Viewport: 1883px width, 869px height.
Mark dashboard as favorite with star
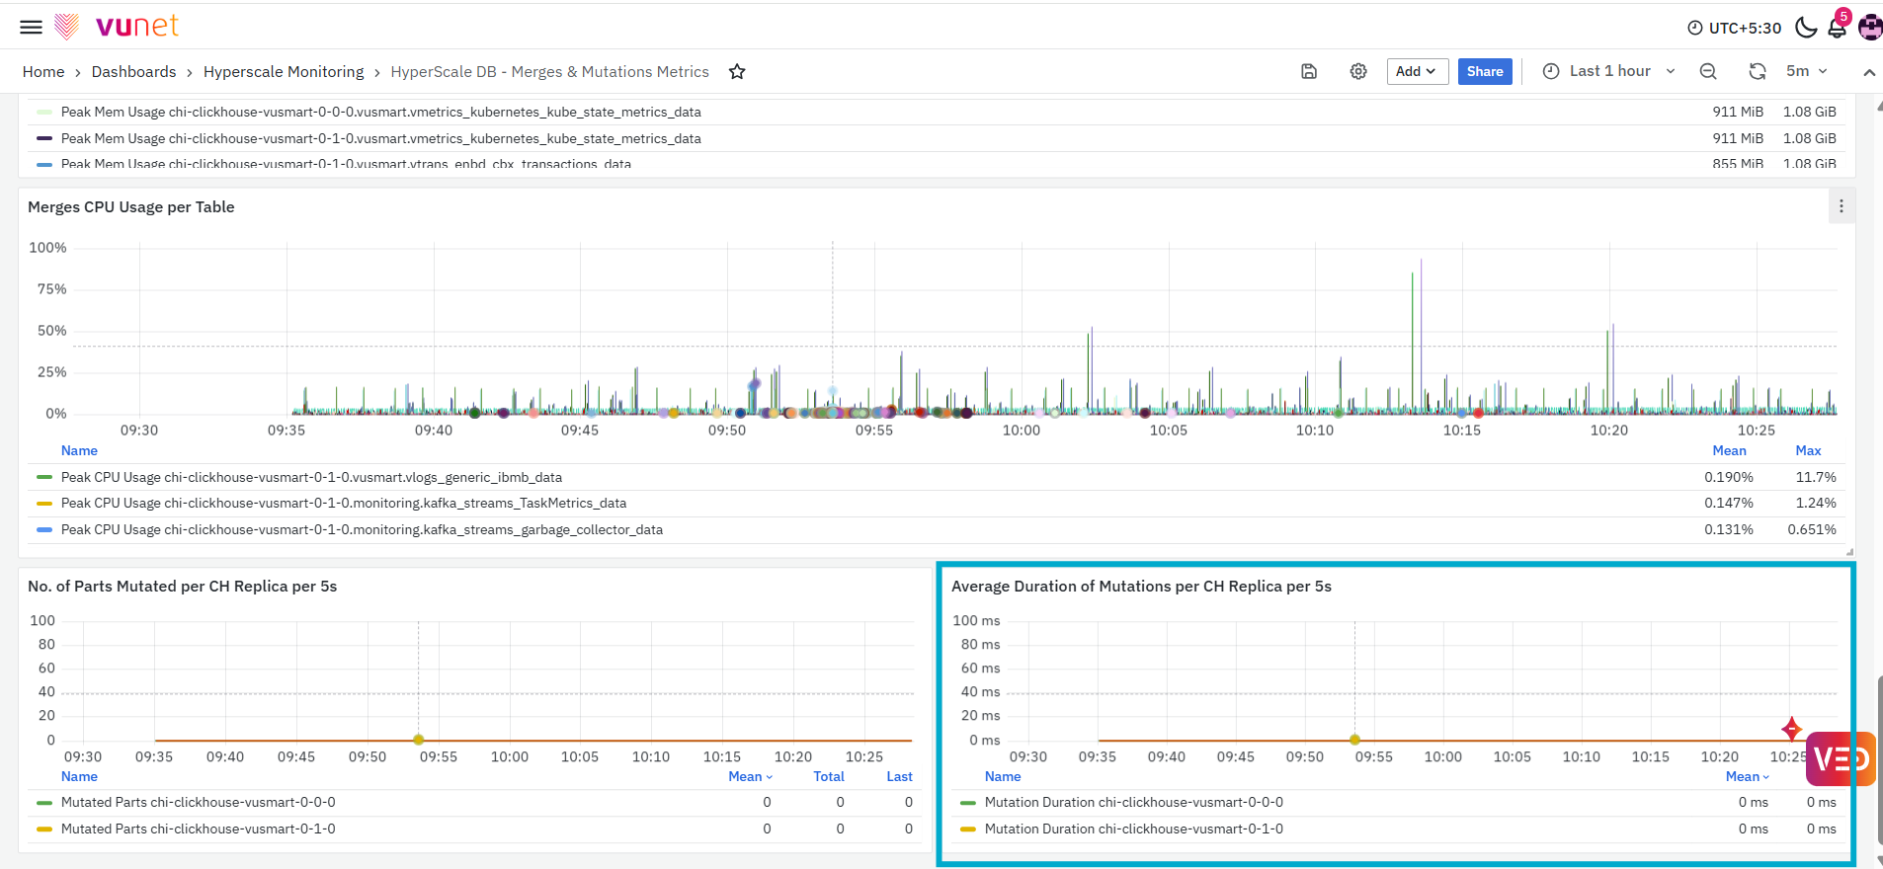coord(737,71)
